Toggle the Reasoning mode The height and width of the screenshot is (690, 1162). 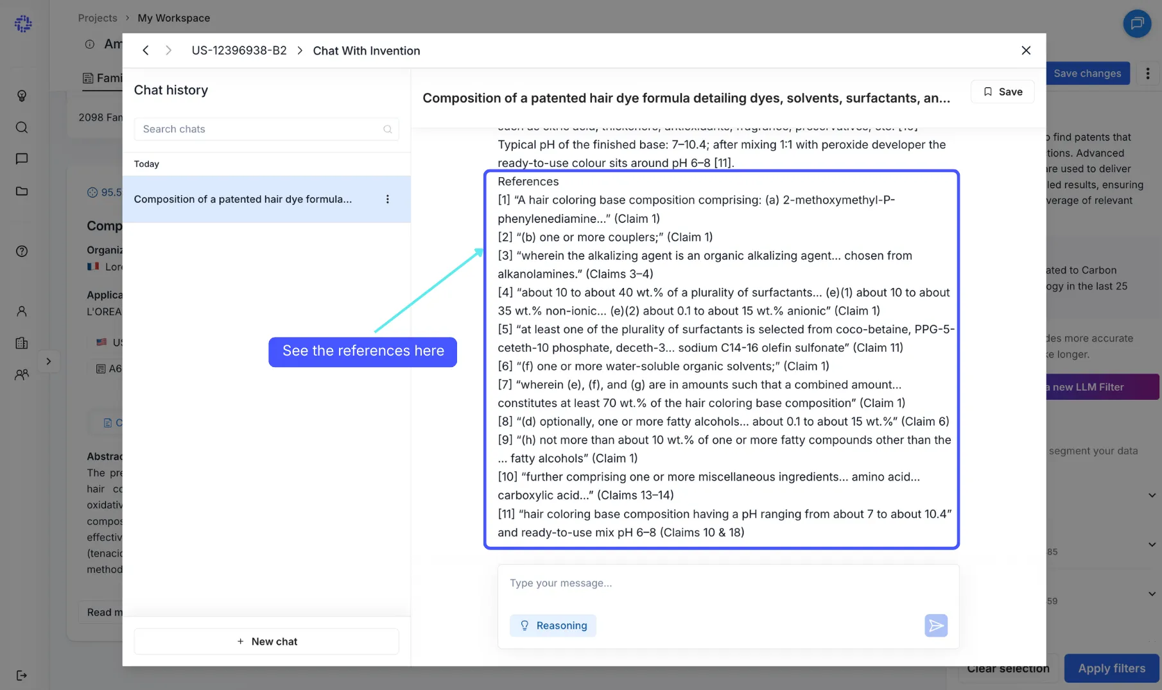pos(553,625)
